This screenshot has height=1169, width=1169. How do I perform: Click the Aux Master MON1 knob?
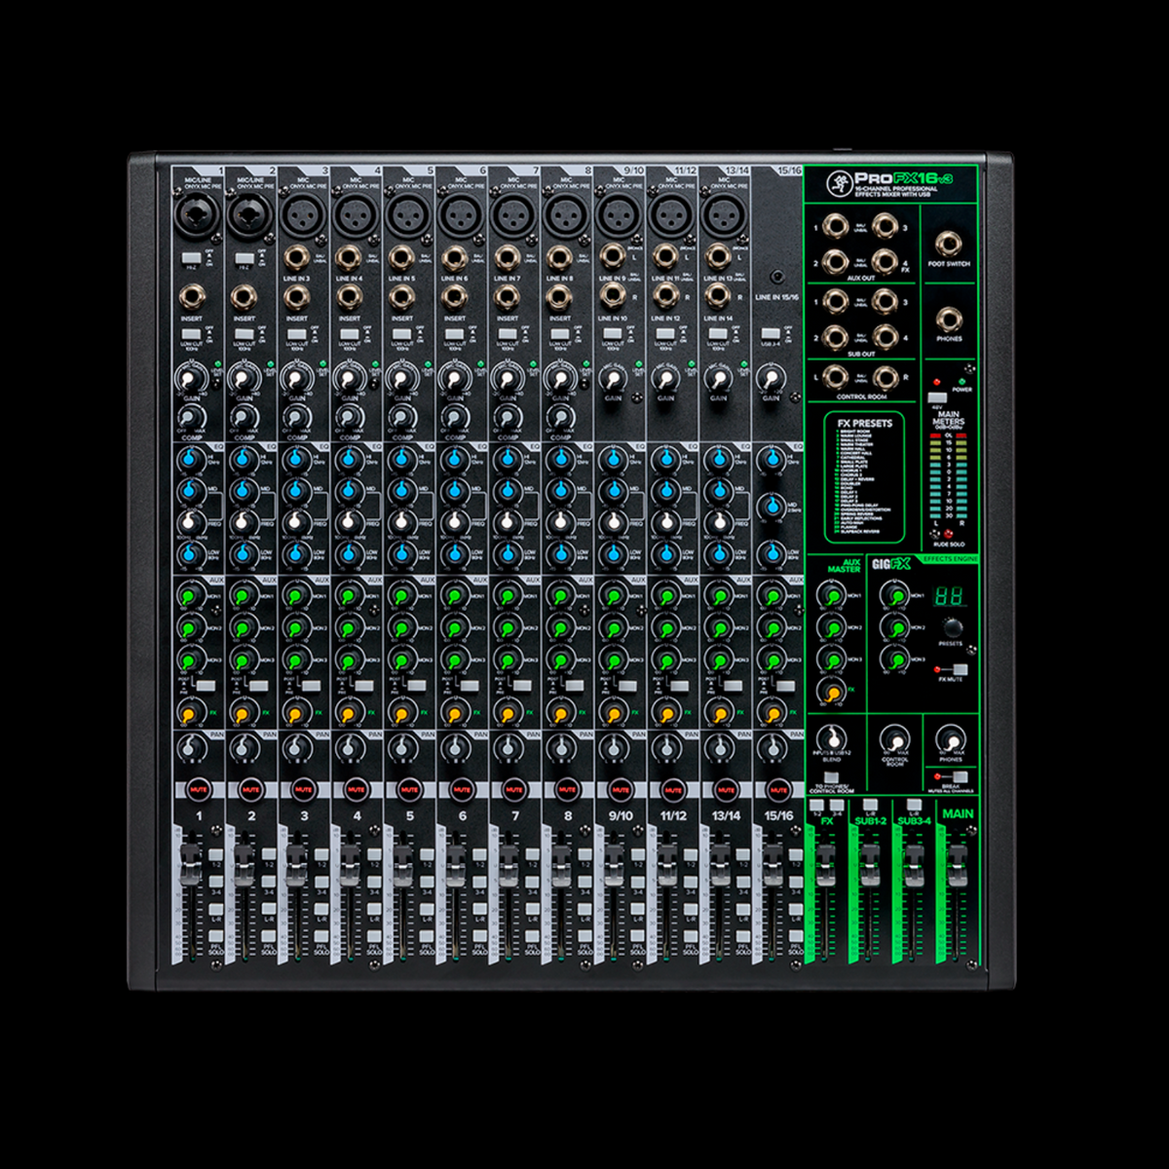pyautogui.click(x=830, y=594)
